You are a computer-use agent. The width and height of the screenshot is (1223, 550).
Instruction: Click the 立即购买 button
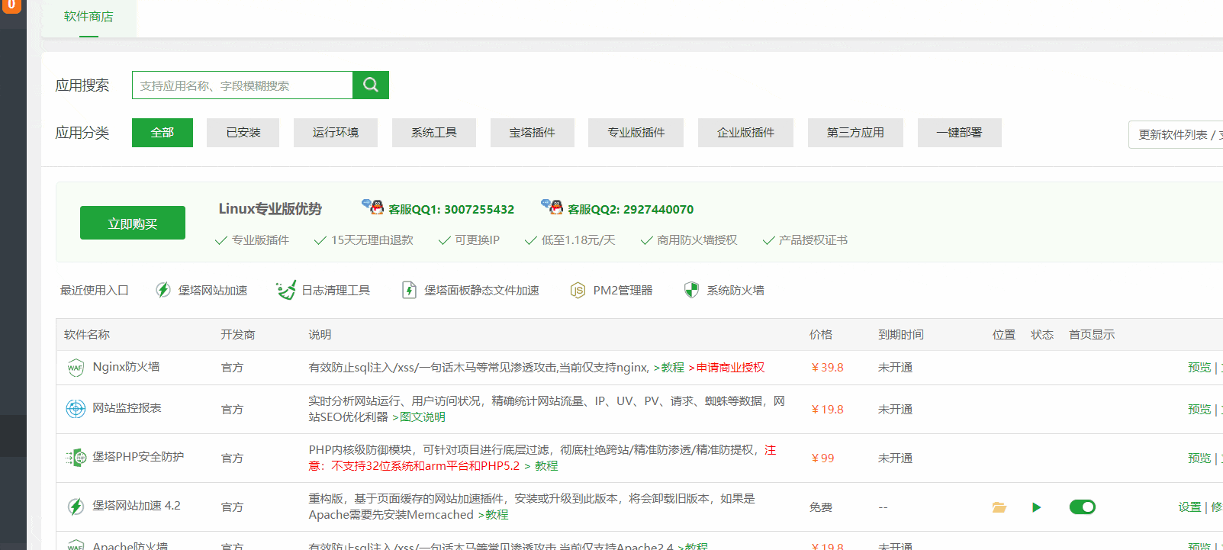(x=133, y=223)
